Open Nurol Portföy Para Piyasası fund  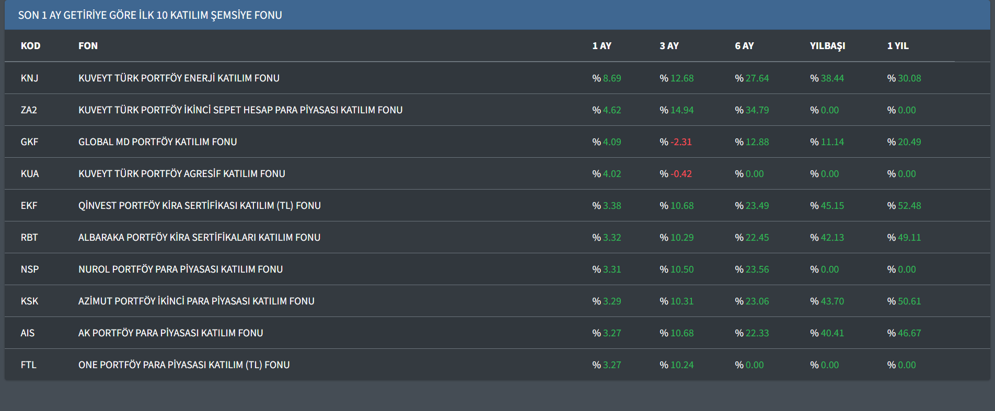click(180, 269)
